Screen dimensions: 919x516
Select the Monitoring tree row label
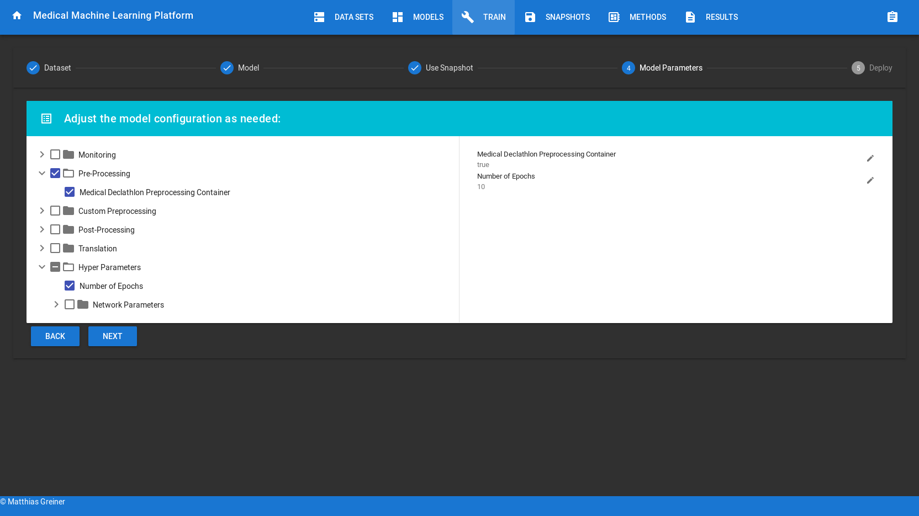[97, 155]
